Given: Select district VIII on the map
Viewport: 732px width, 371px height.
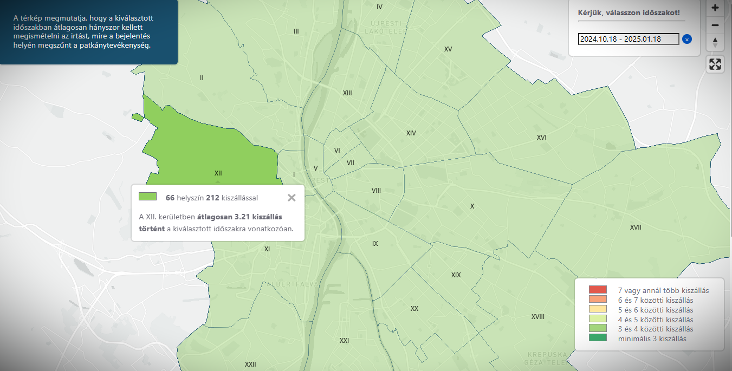Looking at the screenshot, I should 376,191.
